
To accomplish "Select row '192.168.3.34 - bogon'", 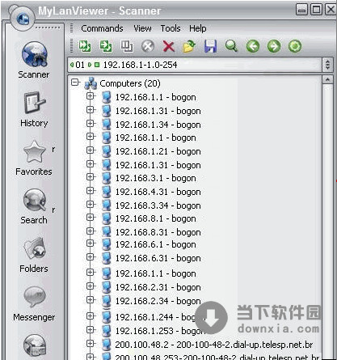I will (158, 205).
